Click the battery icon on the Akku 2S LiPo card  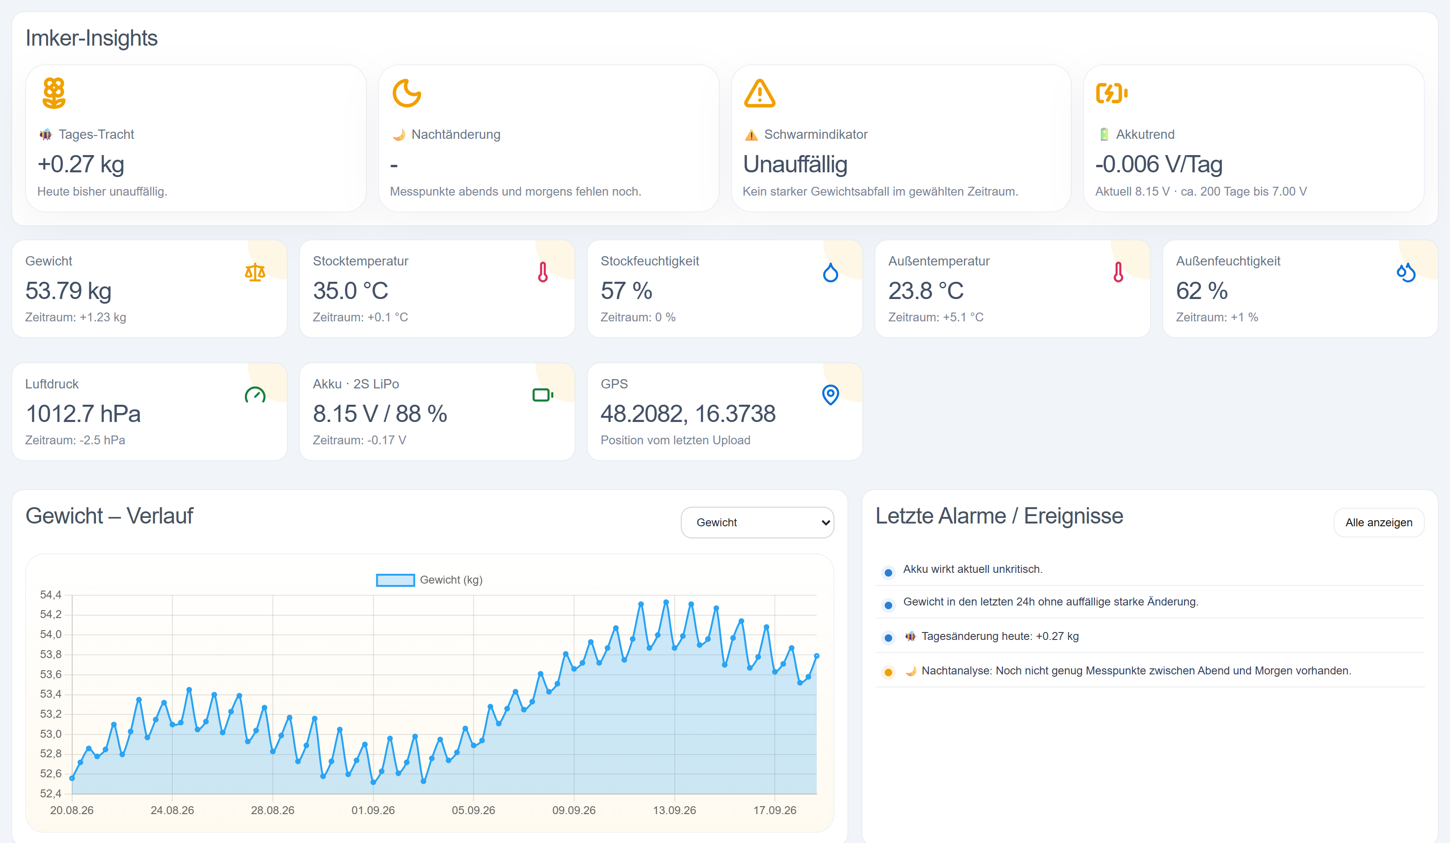[x=542, y=395]
